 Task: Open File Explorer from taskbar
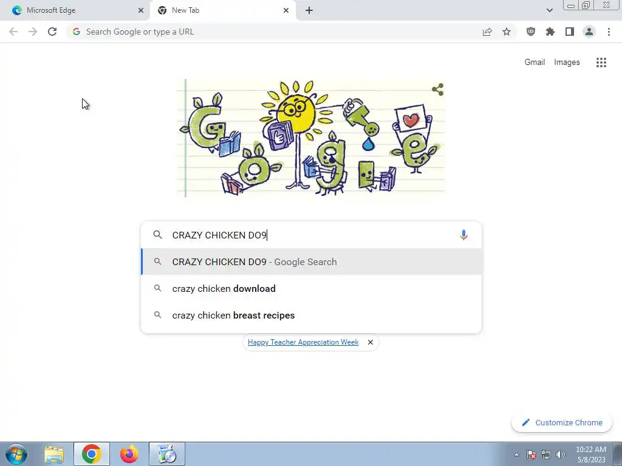(54, 454)
